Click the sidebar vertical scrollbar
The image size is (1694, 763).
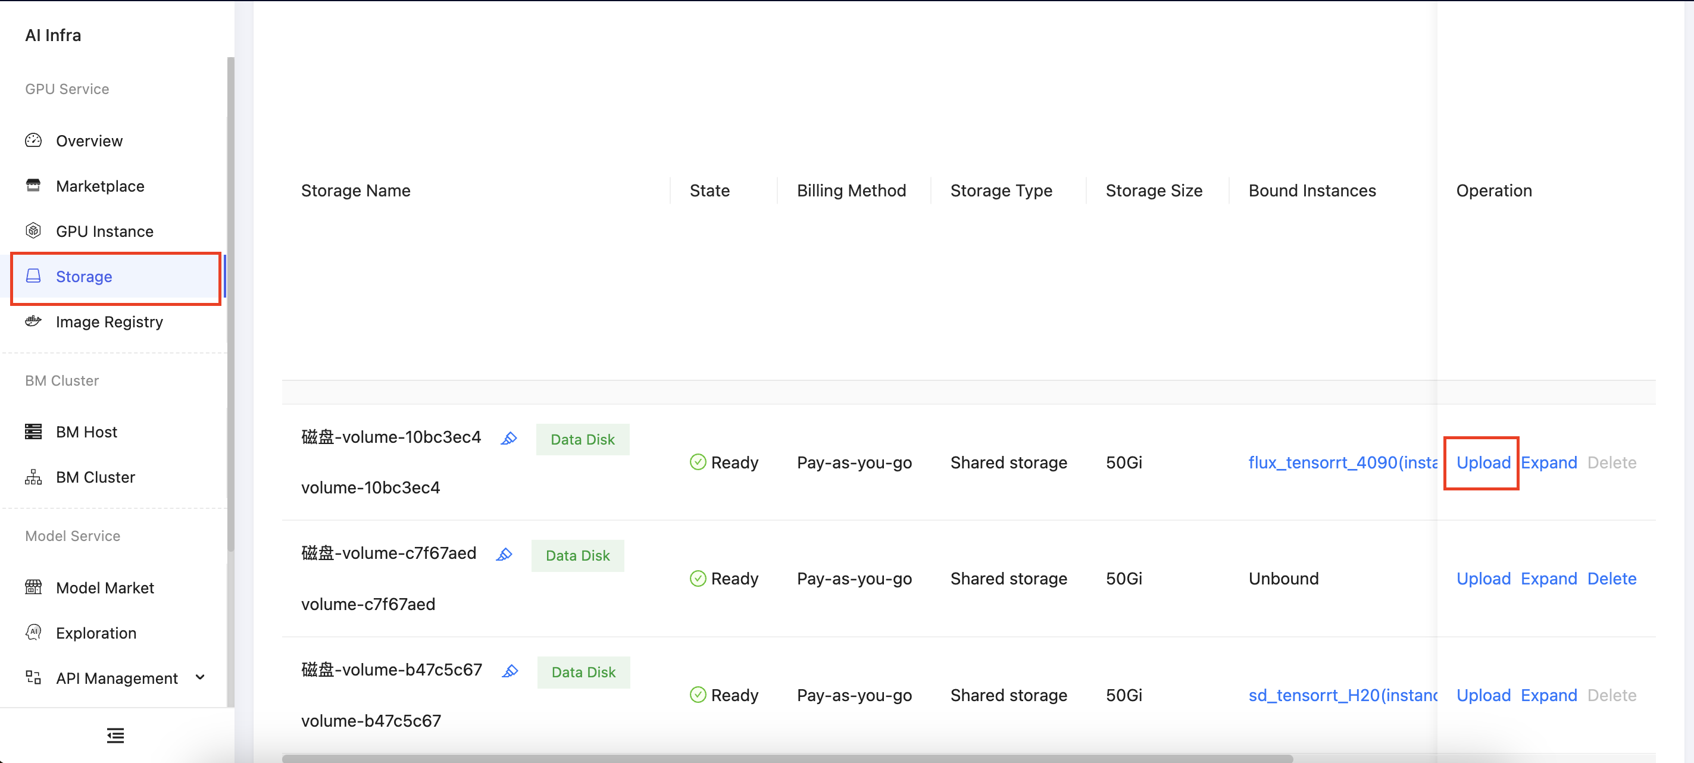pos(230,304)
